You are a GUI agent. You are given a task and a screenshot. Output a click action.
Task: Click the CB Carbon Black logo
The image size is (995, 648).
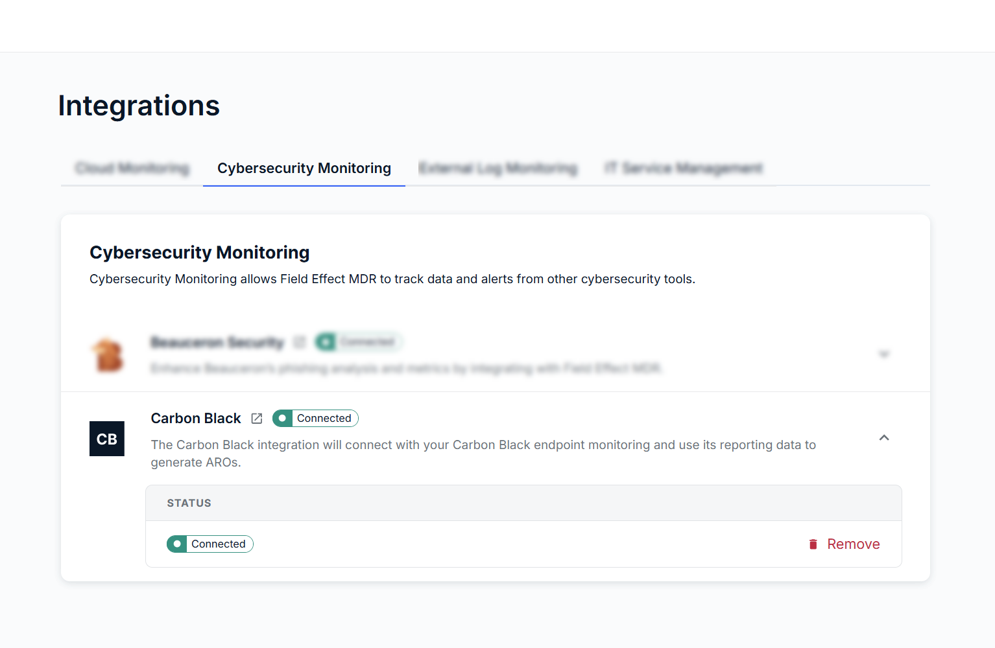point(107,439)
